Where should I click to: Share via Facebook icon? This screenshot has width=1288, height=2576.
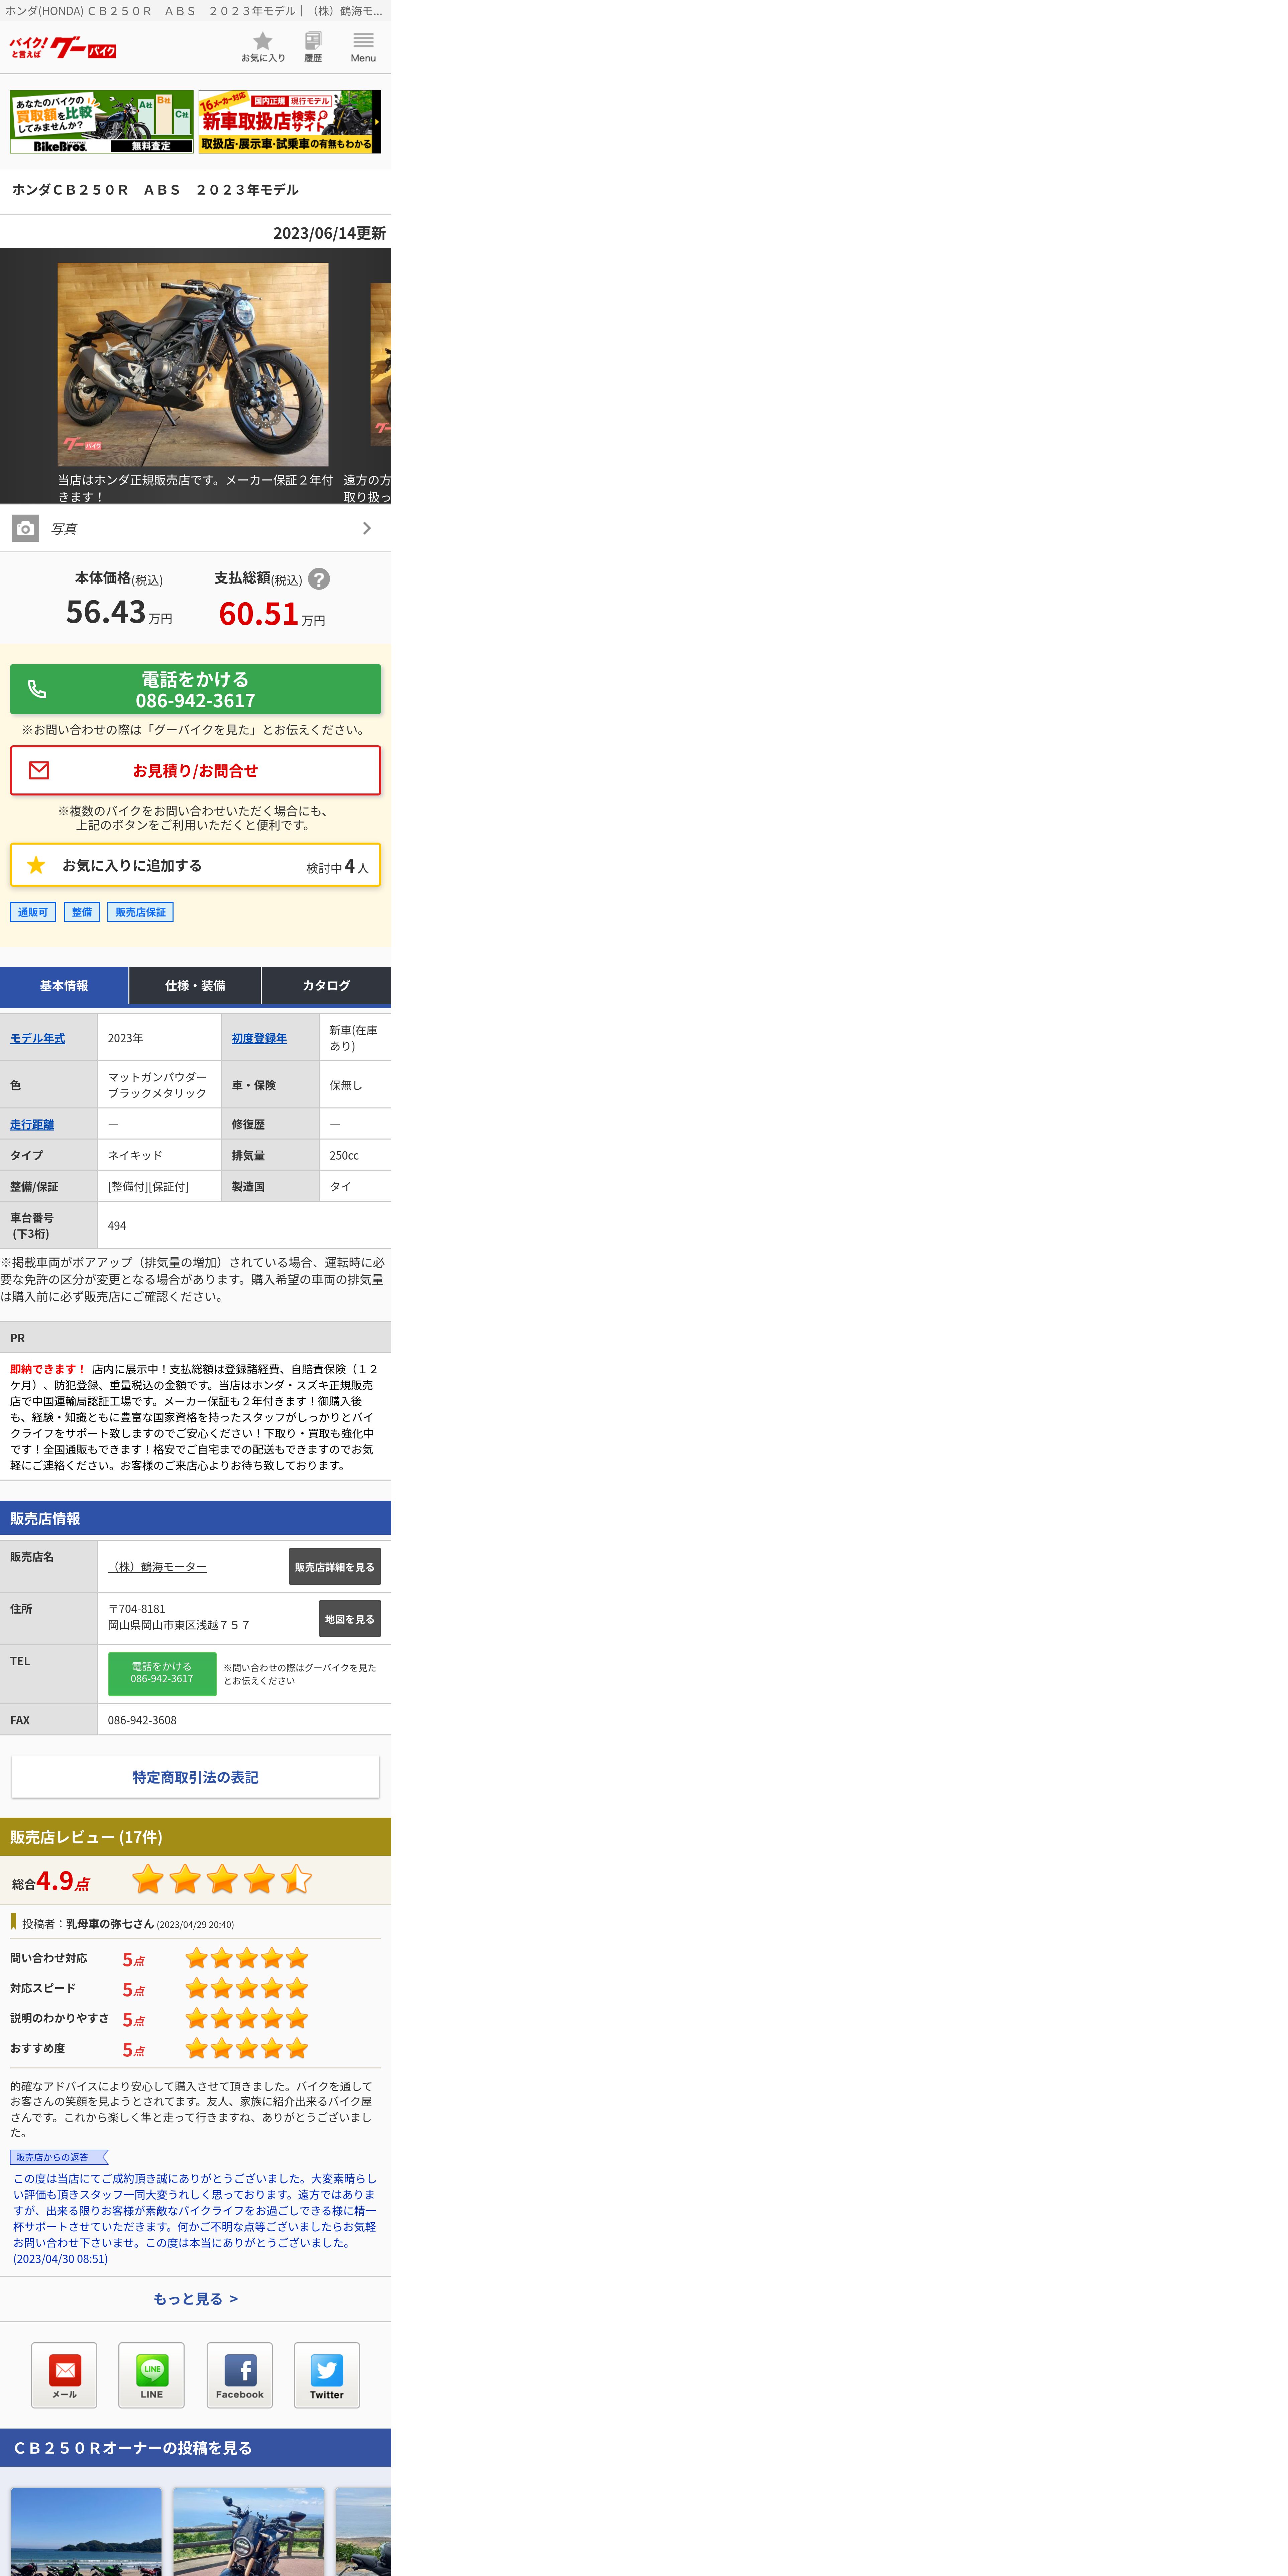tap(240, 2375)
